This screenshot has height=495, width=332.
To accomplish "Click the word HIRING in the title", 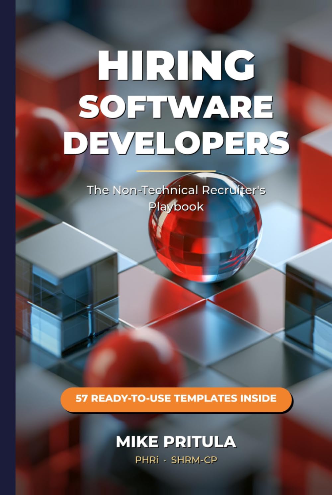I will point(176,65).
